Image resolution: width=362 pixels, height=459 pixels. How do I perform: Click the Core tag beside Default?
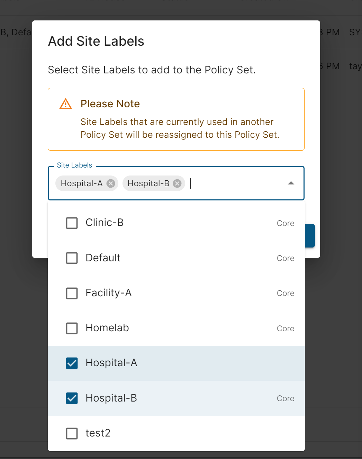coord(286,258)
